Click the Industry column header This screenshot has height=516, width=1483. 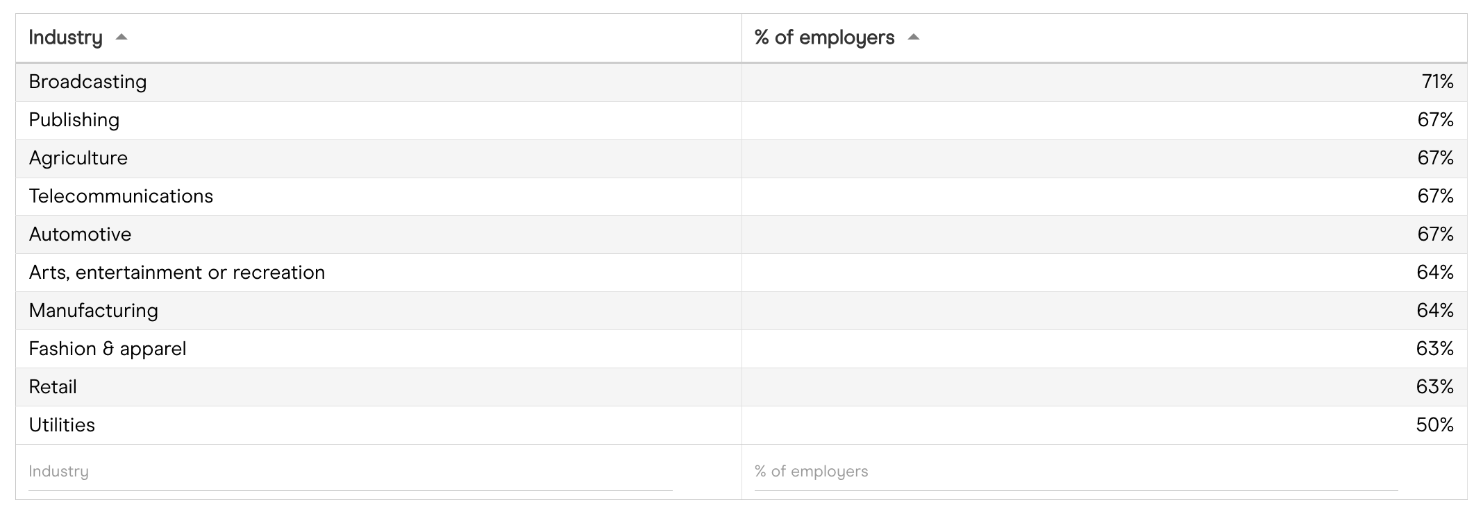(x=66, y=37)
